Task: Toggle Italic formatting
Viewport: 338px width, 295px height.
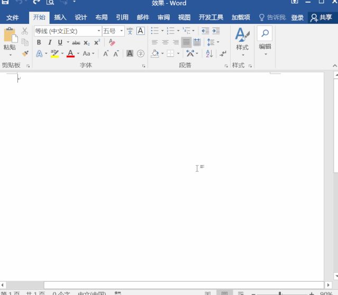Action: point(50,42)
